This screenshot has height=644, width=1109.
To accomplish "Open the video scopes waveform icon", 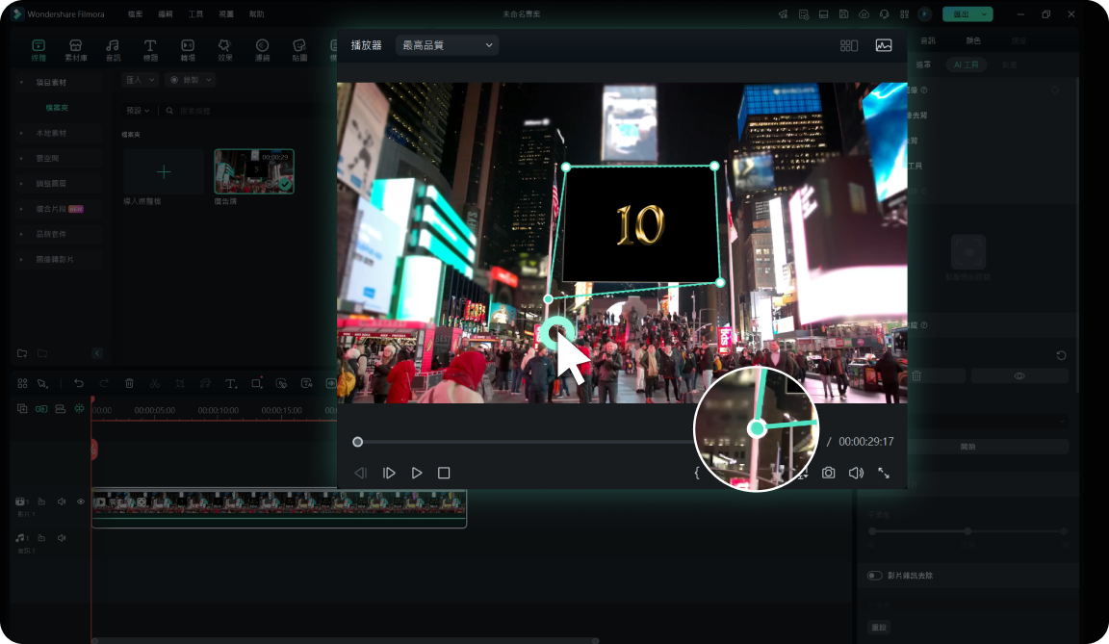I will click(x=883, y=45).
